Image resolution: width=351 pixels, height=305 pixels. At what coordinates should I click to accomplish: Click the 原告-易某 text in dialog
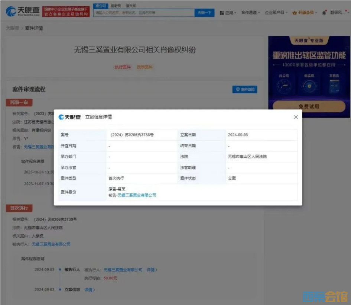click(x=117, y=189)
